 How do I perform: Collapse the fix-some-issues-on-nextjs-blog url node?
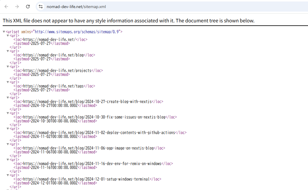8,113
